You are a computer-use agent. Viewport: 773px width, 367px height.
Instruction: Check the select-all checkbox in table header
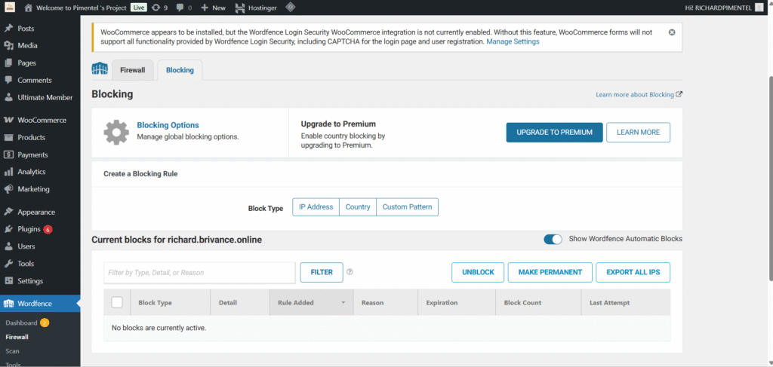point(117,302)
